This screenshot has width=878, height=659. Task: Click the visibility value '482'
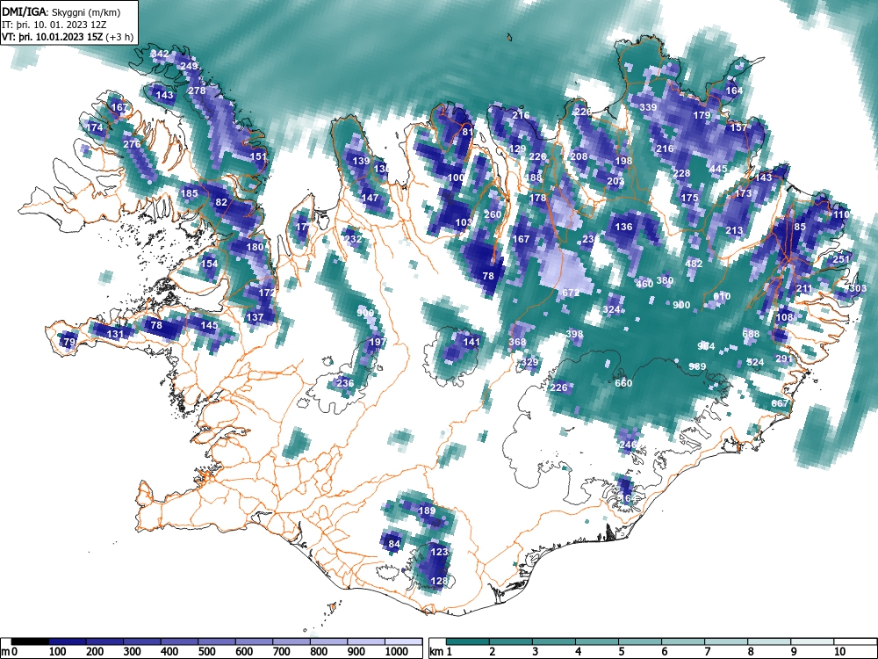[694, 264]
